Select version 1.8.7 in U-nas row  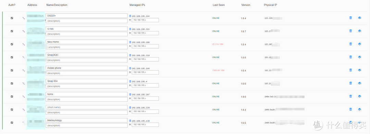click(243, 31)
